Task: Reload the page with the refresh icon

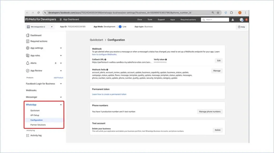Action: pos(39,13)
